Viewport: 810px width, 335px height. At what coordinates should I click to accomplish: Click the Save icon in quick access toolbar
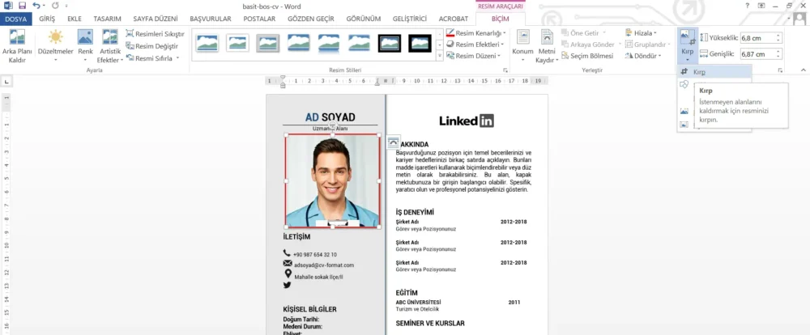22,6
